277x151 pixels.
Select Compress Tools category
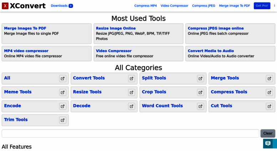coord(229,92)
